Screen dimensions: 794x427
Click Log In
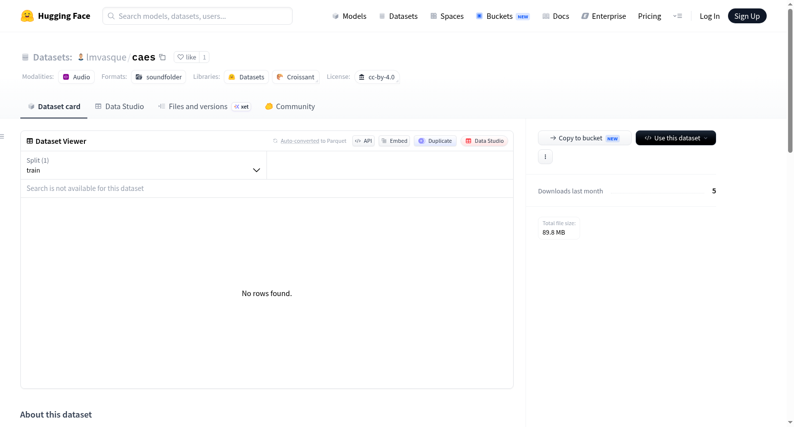point(710,16)
